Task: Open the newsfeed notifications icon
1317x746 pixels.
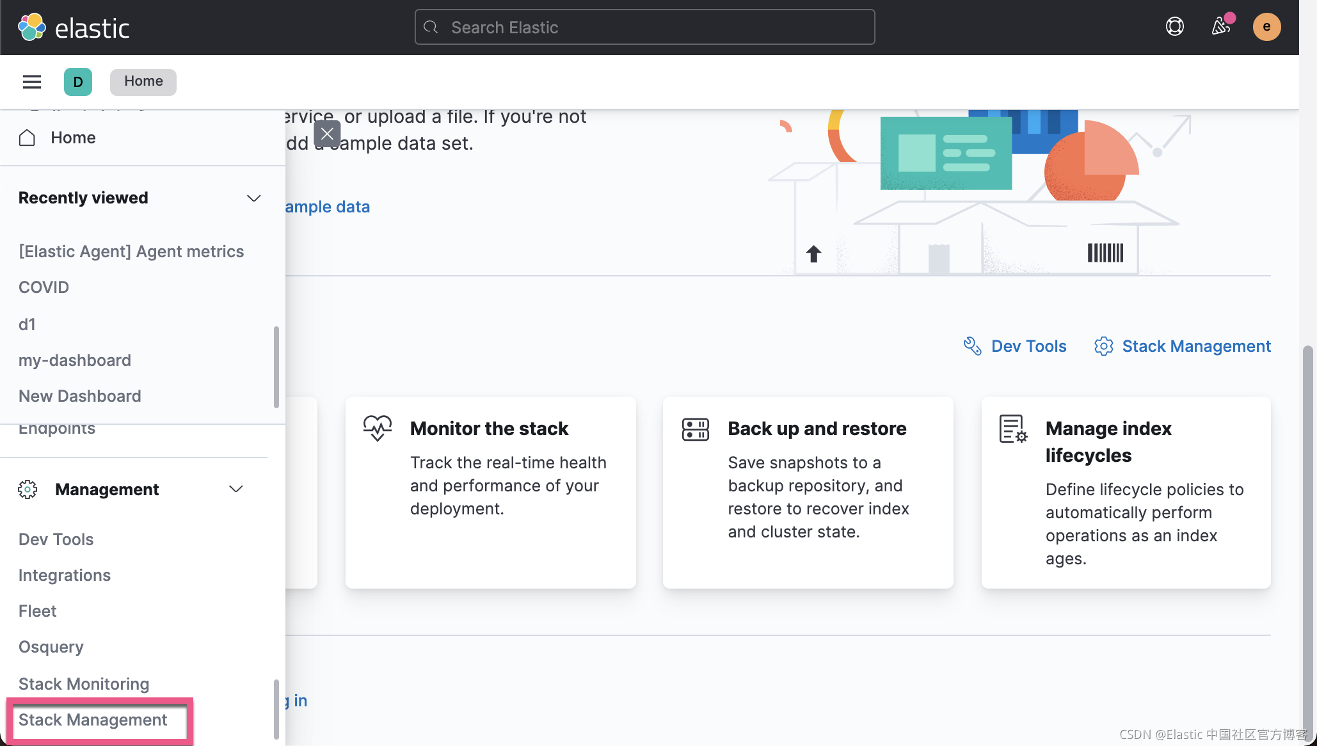Action: (x=1221, y=27)
